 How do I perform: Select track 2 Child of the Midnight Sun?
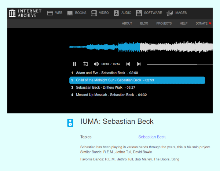click(x=137, y=80)
